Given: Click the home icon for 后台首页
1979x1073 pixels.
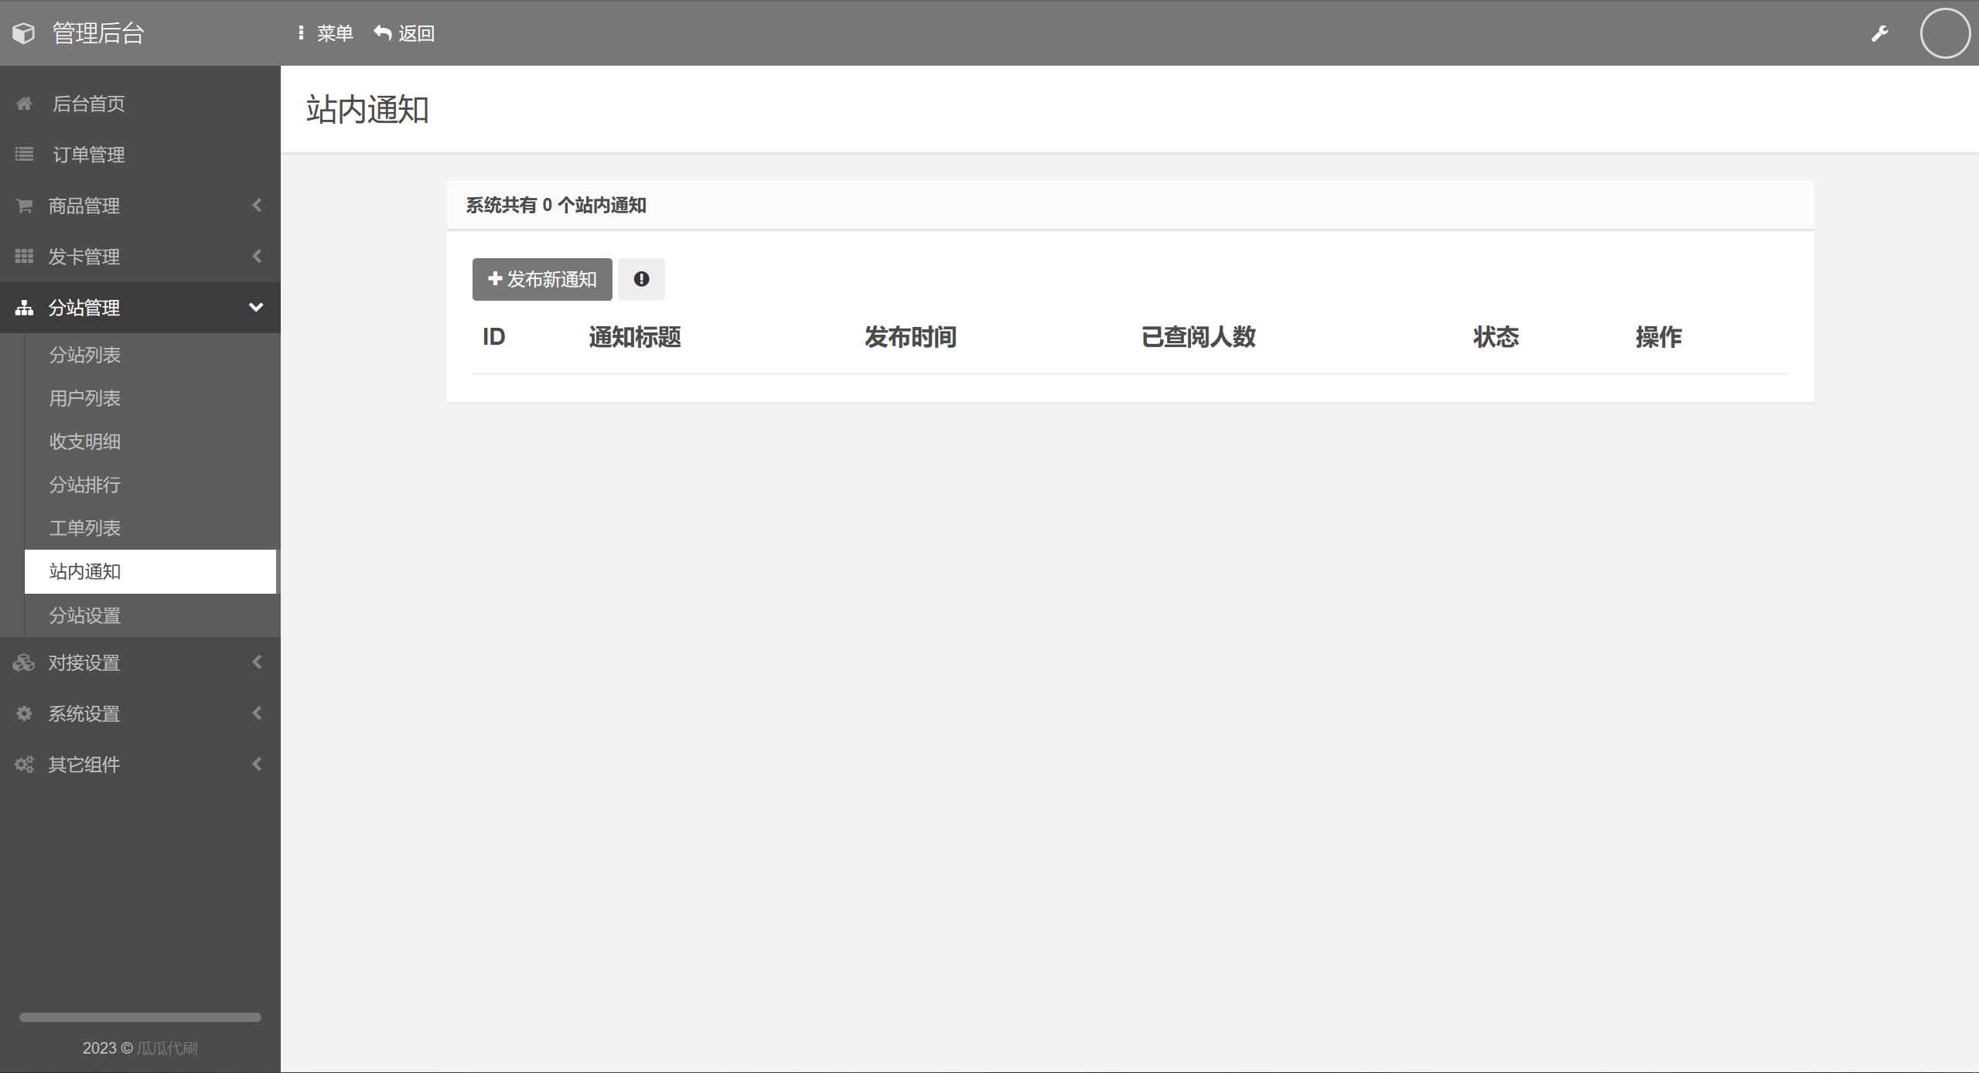Looking at the screenshot, I should point(24,104).
